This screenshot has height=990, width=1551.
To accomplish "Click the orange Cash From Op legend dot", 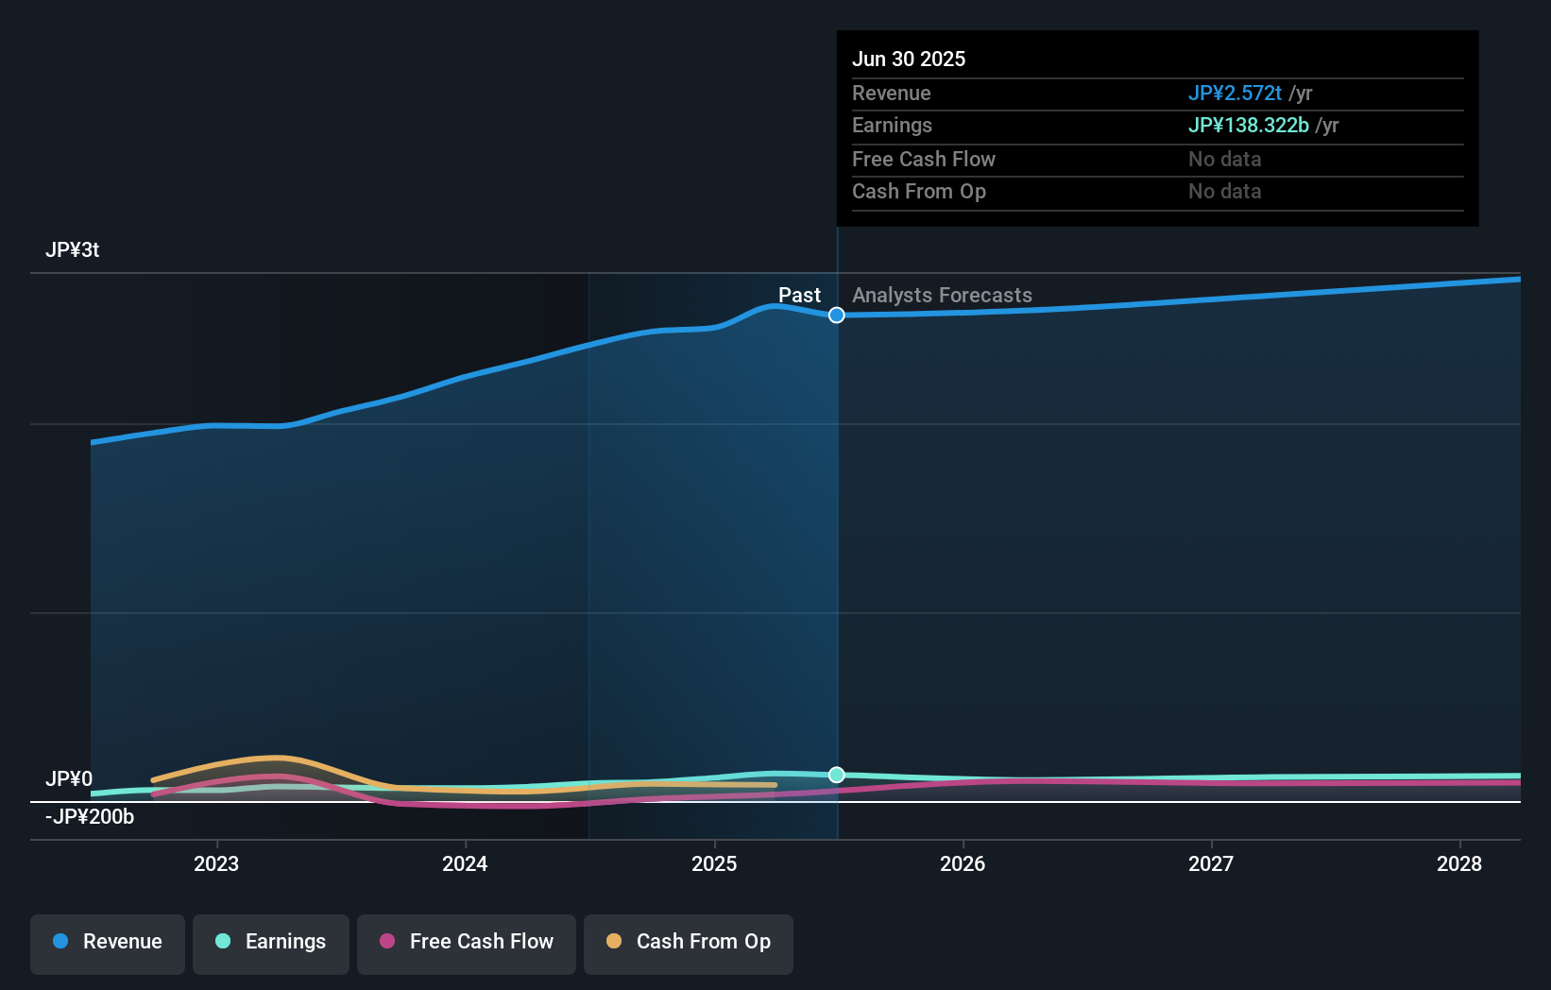I will pyautogui.click(x=615, y=942).
